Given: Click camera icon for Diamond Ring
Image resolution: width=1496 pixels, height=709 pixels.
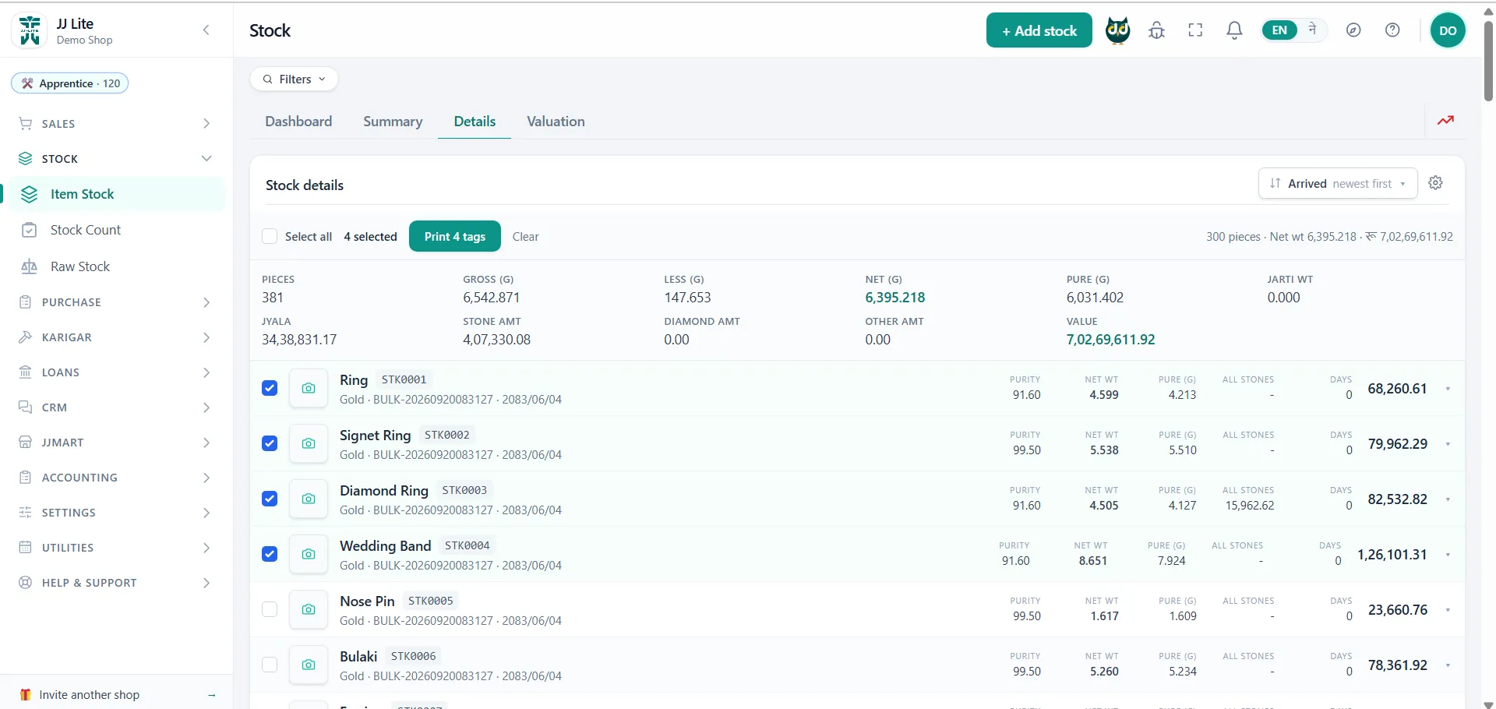Looking at the screenshot, I should tap(309, 499).
